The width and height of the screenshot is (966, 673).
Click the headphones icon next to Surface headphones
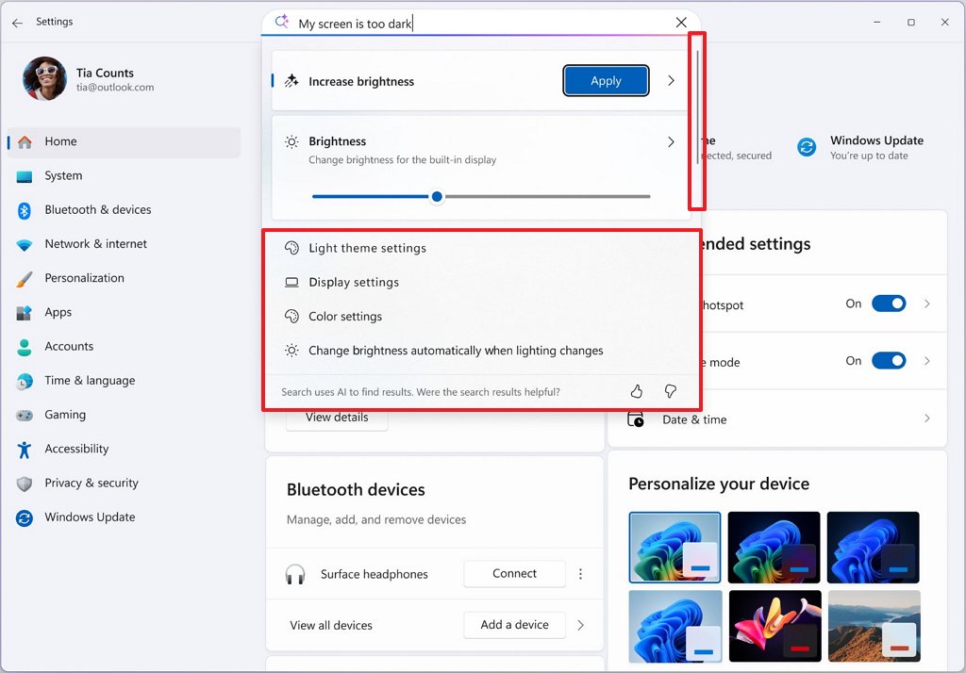(296, 574)
